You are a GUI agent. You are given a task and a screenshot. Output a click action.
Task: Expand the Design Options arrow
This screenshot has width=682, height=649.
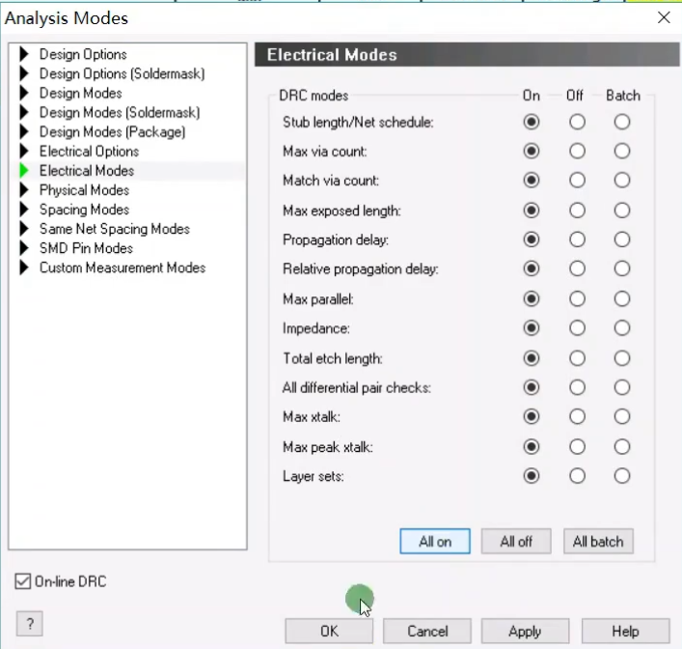24,54
